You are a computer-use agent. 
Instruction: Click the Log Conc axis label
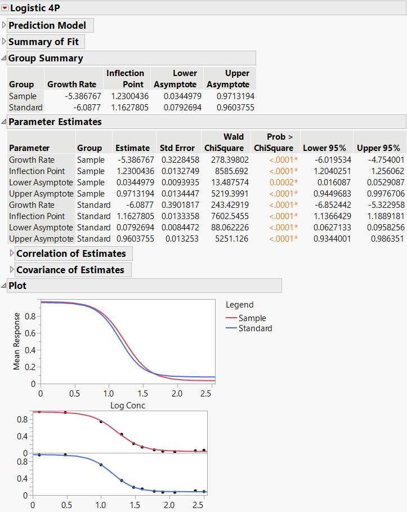[127, 406]
